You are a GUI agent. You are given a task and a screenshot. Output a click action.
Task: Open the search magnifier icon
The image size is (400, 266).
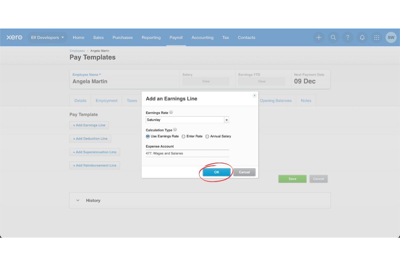333,38
